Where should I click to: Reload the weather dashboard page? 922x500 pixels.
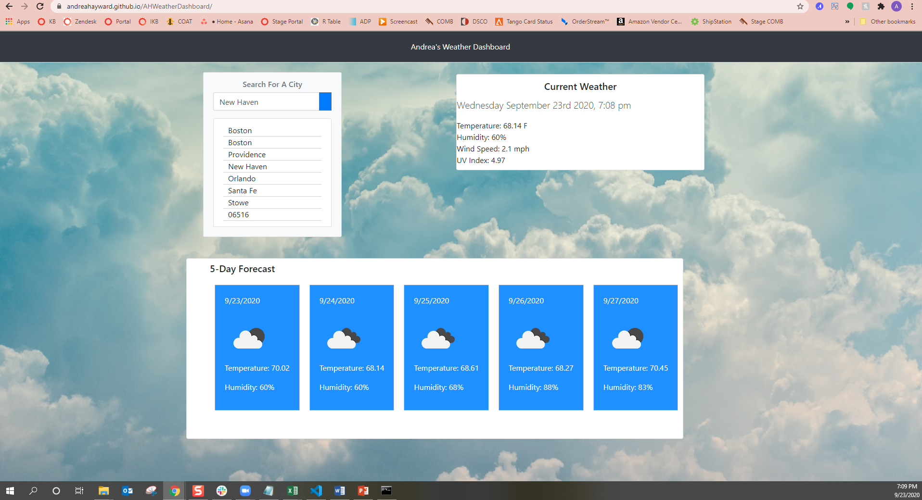coord(40,6)
